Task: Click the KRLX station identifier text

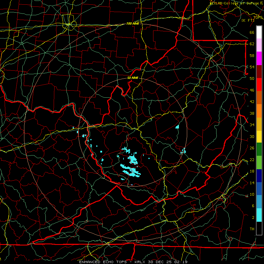Action: 141,262
